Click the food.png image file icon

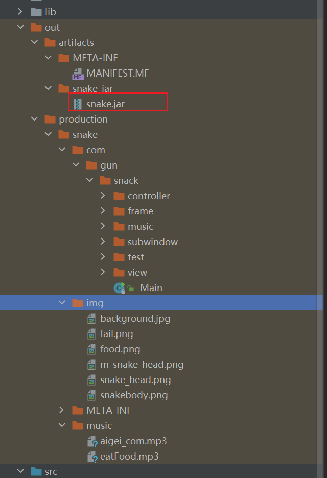91,349
